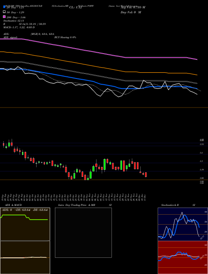Viewport: 208px width, 274px height.
Task: Click the right end of the magenta 200-day line
Action: pyautogui.click(x=197, y=59)
